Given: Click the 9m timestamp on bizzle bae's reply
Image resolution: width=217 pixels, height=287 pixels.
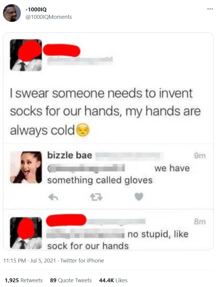Looking at the screenshot, I should 200,156.
